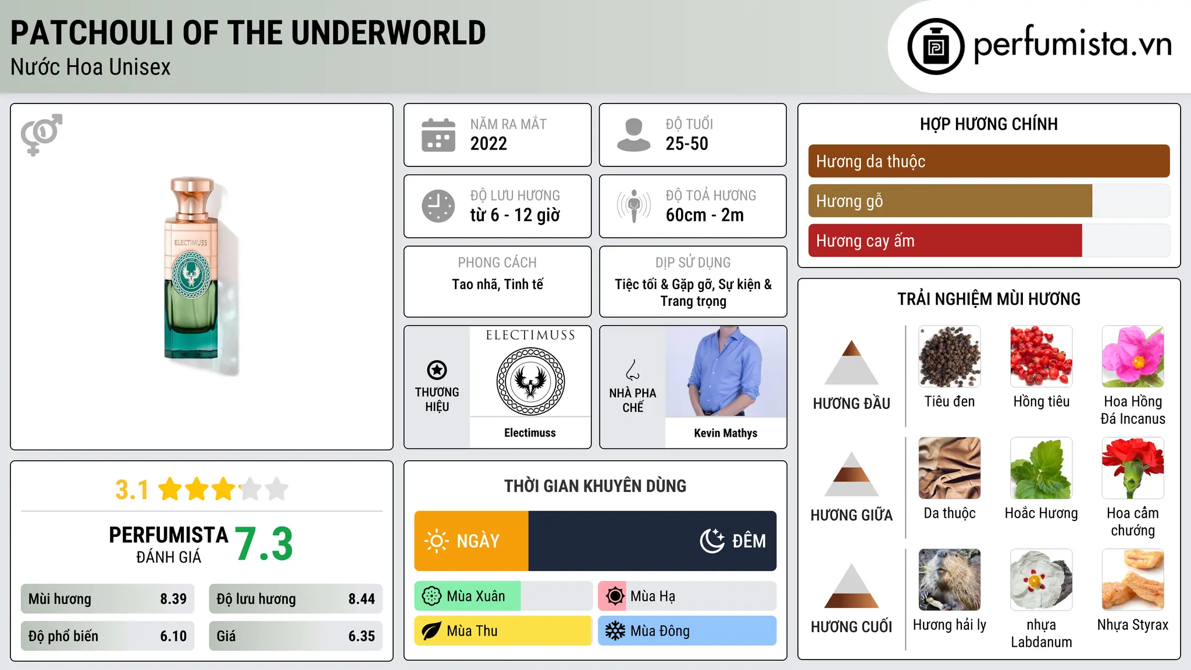Click the Thời gian khuyên dùng heading
This screenshot has height=670, width=1191.
point(595,486)
